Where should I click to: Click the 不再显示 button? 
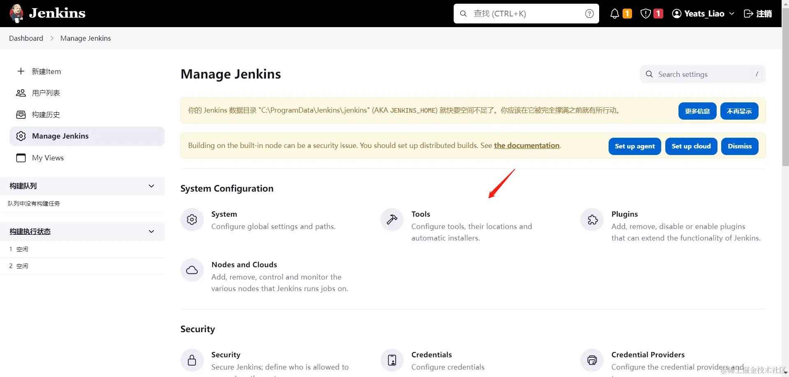coord(739,111)
